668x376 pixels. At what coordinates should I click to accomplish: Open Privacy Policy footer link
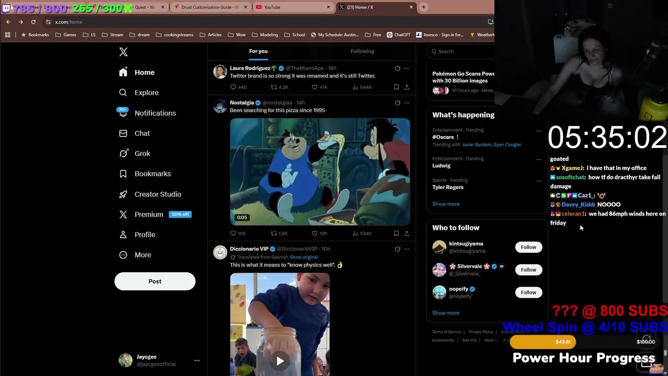point(481,332)
